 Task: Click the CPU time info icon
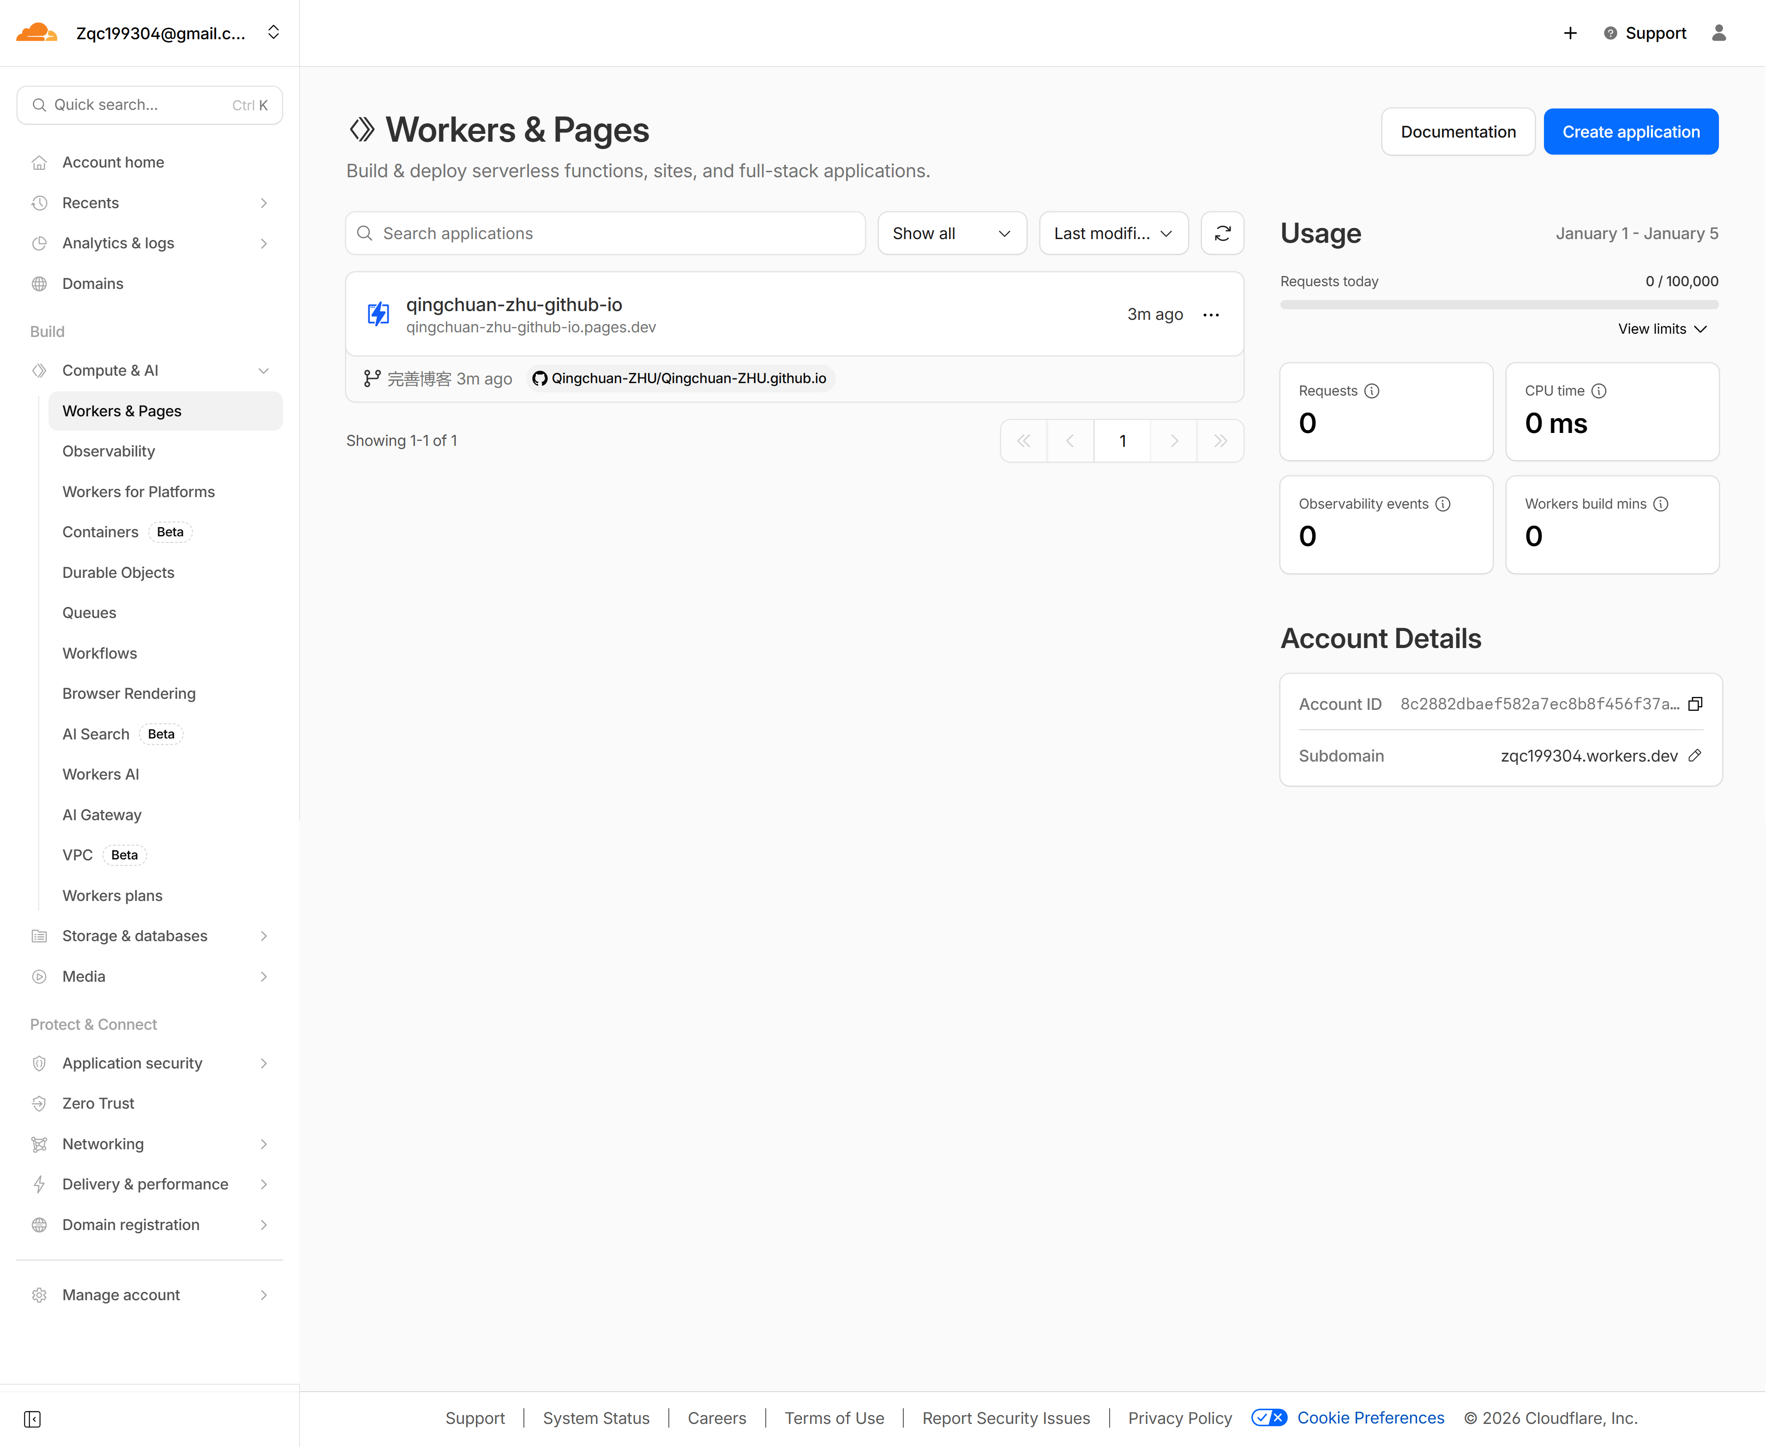(x=1598, y=390)
